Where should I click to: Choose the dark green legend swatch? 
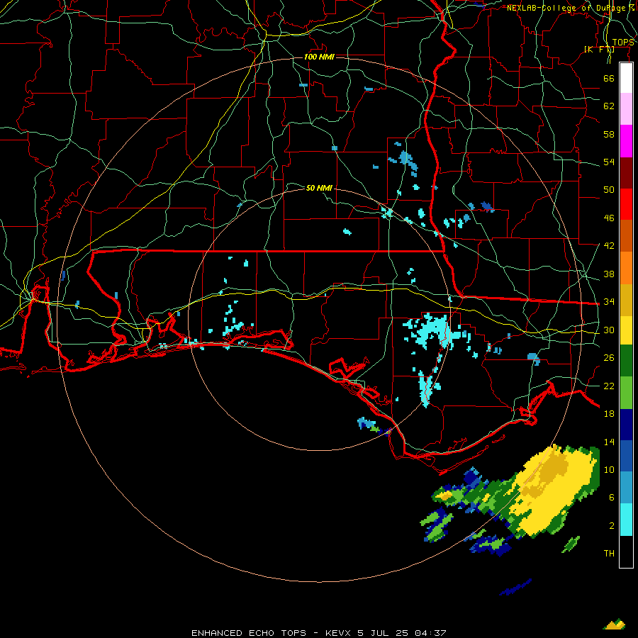[x=626, y=361]
